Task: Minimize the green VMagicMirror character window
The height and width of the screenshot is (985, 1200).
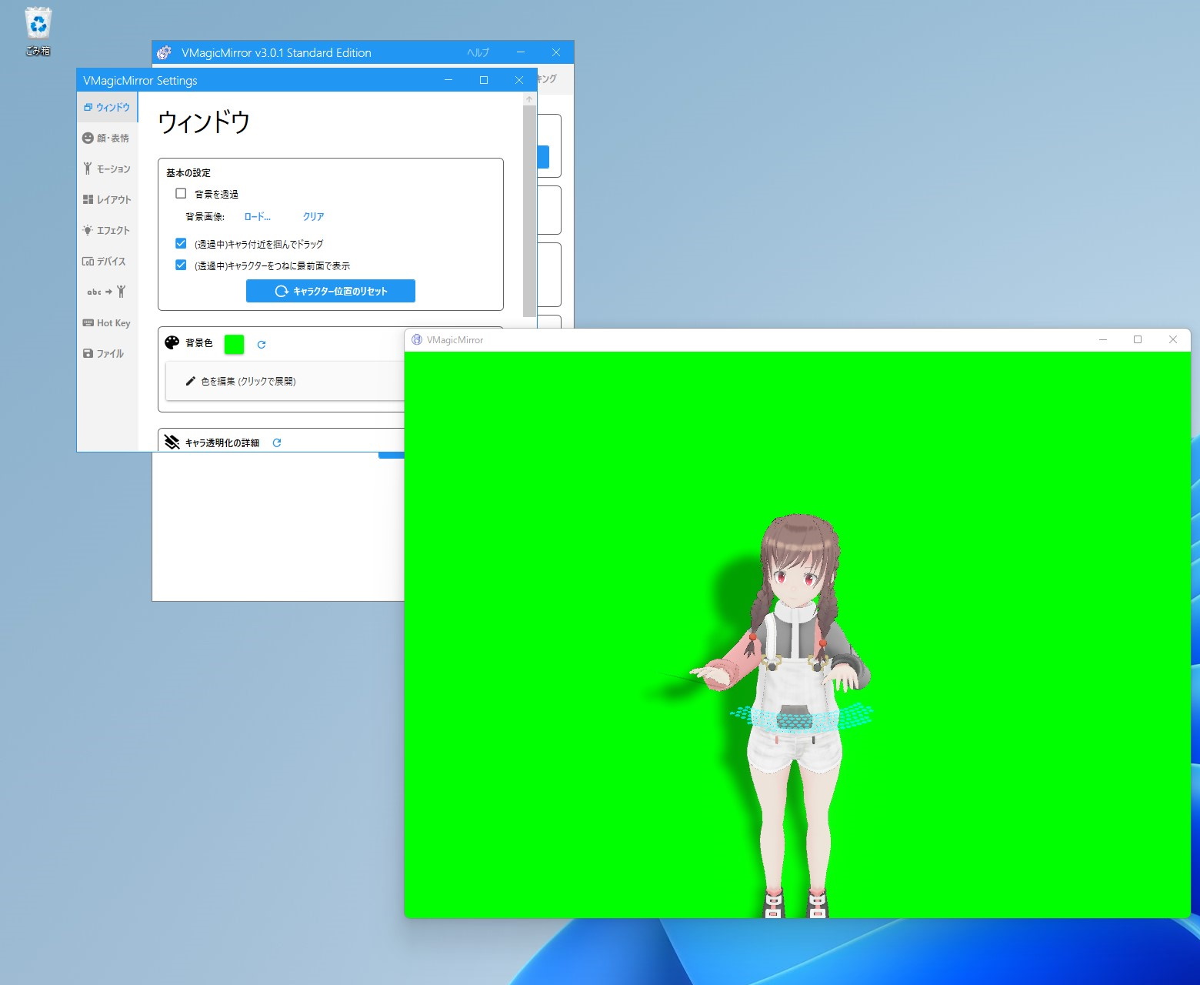Action: [1103, 339]
